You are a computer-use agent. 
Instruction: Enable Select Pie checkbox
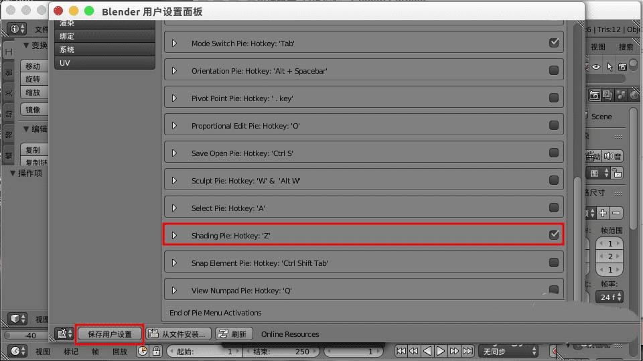(554, 208)
